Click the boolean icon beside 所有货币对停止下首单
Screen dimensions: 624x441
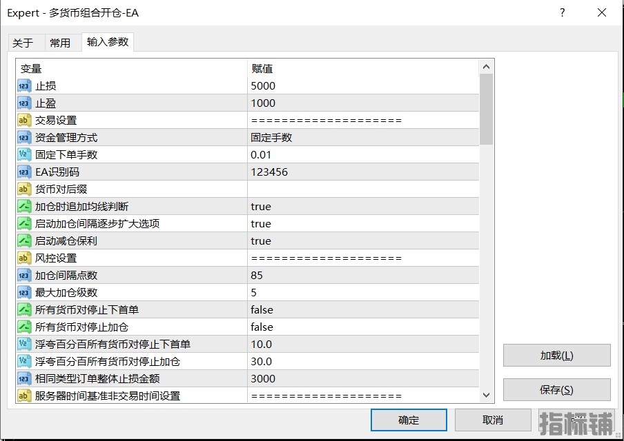pyautogui.click(x=24, y=310)
